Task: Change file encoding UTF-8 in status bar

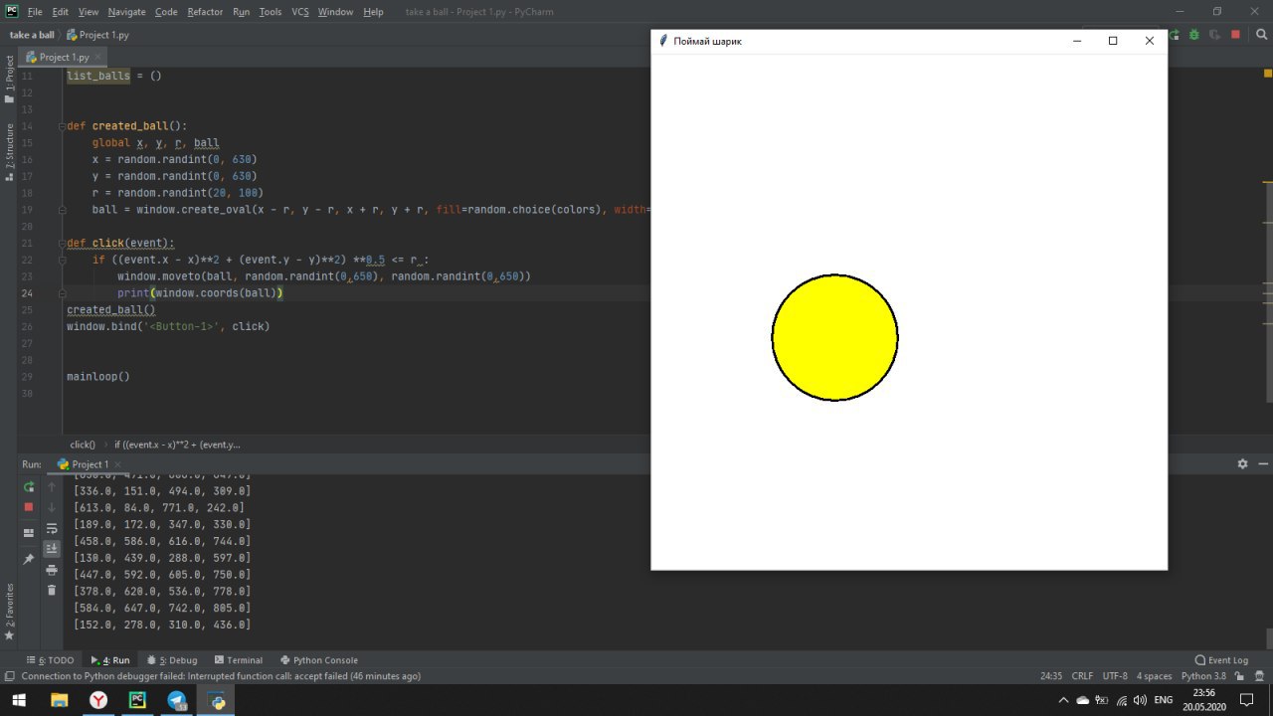Action: (1115, 676)
